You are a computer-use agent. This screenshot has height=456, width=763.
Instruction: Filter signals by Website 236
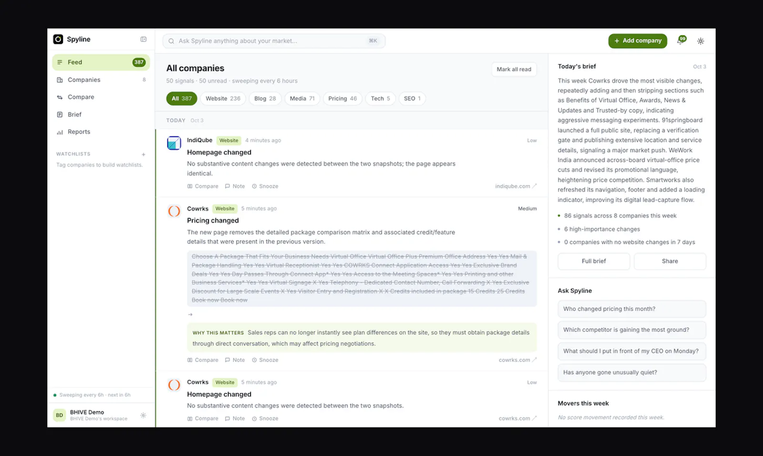(x=223, y=99)
